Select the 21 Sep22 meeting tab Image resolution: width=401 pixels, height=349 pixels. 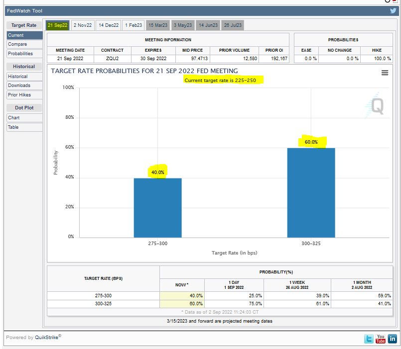(x=58, y=25)
